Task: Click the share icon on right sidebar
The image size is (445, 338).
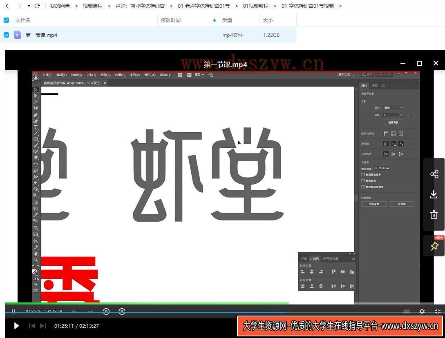Action: tap(434, 174)
